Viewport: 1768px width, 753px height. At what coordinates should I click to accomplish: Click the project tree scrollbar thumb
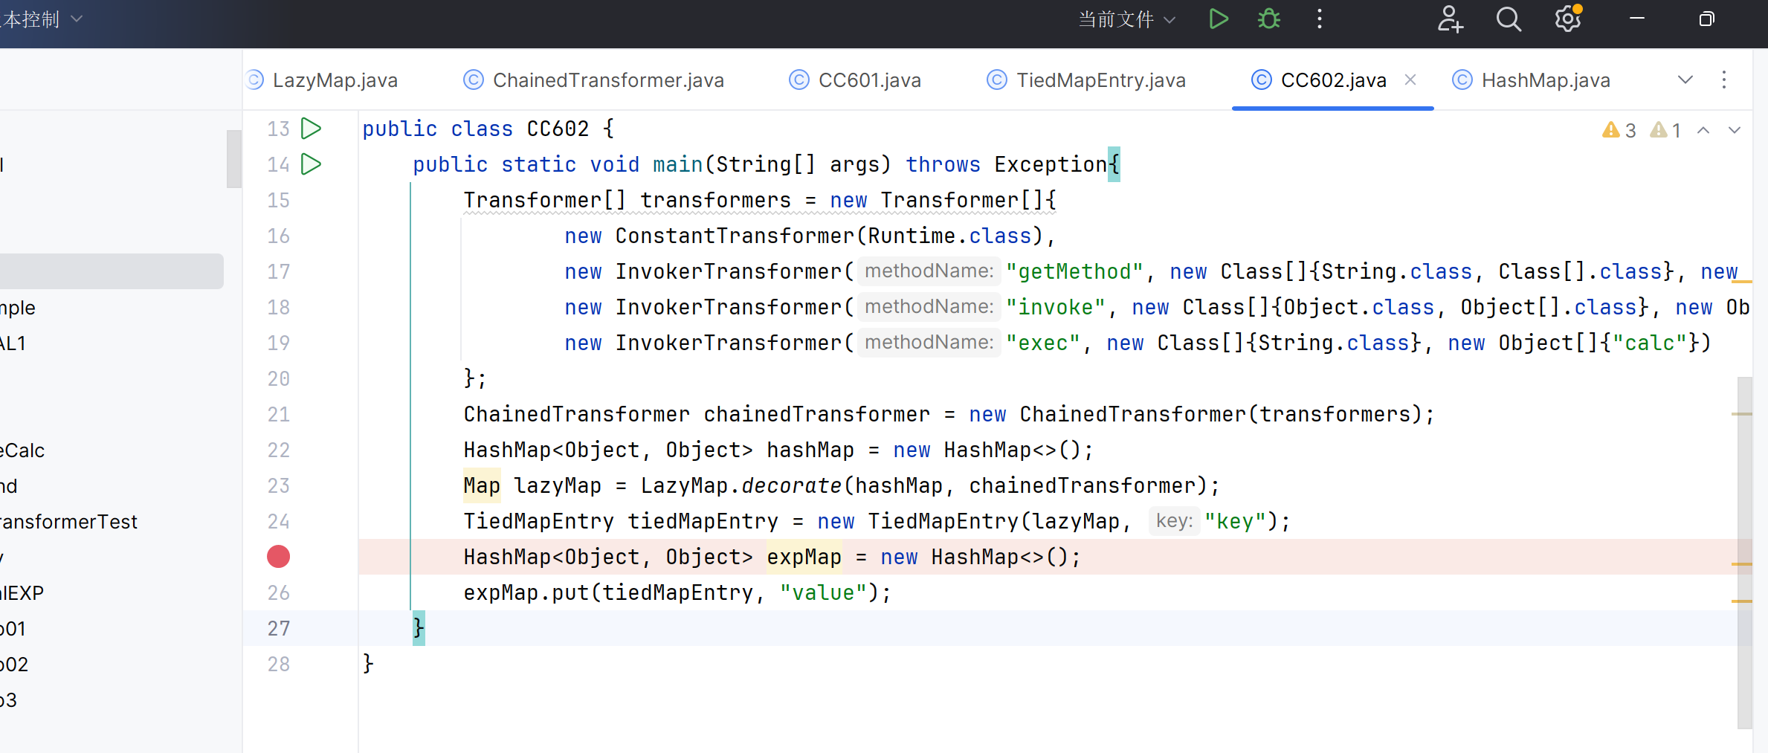[x=233, y=159]
